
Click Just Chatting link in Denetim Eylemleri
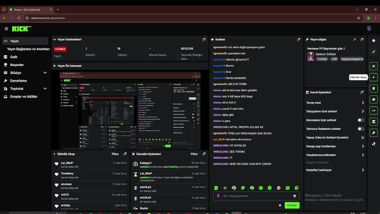pos(170,167)
